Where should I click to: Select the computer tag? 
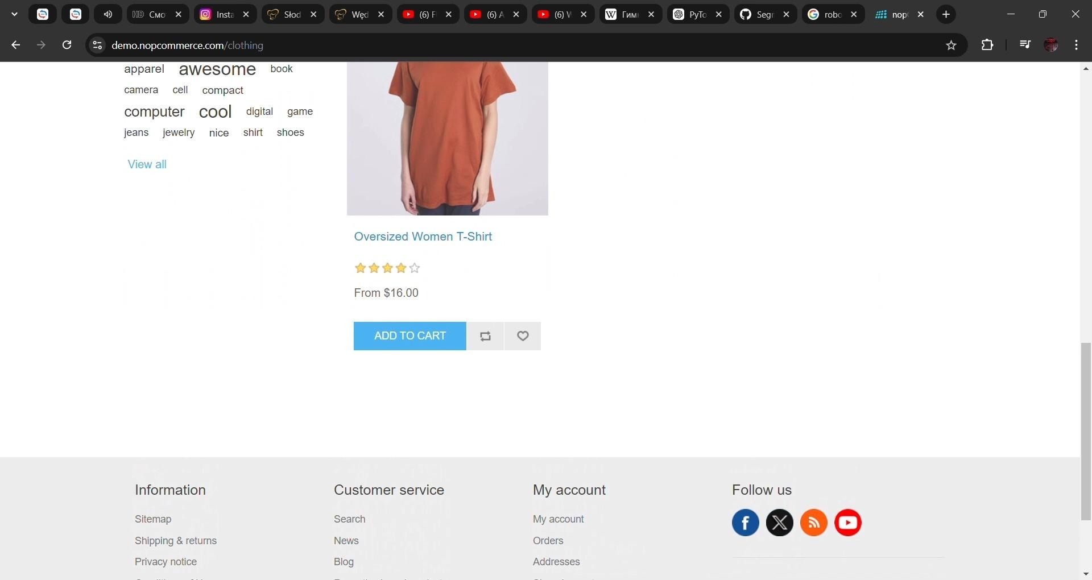point(154,111)
